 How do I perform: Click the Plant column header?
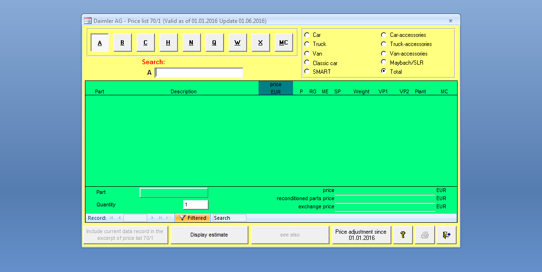[x=420, y=91]
